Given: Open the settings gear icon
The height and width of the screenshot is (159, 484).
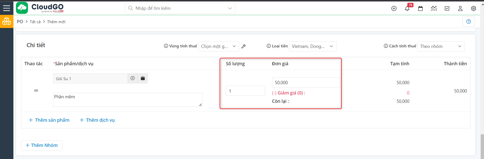Looking at the screenshot, I should 474,9.
